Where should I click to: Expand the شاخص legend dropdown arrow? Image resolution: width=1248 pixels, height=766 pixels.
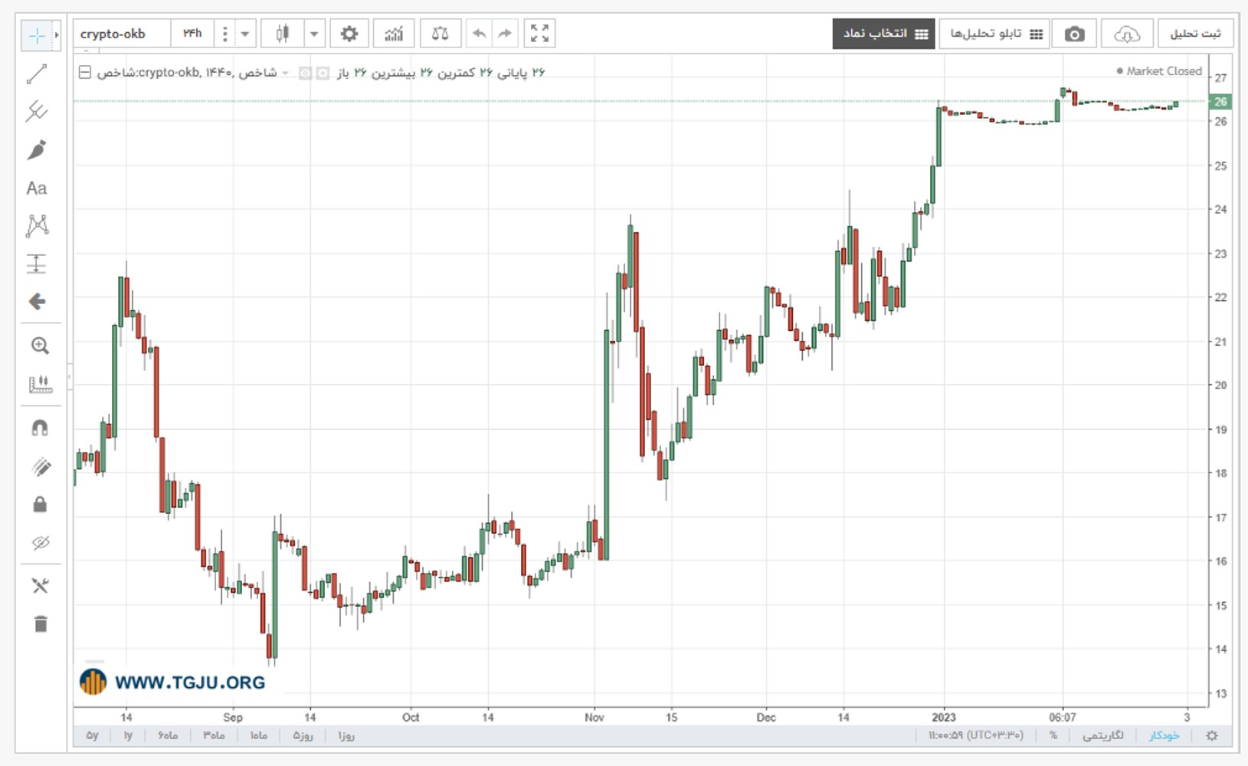[286, 73]
